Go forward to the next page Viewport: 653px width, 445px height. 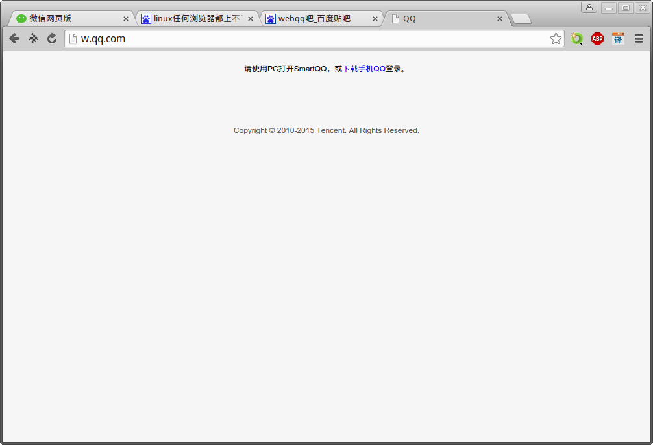[33, 39]
